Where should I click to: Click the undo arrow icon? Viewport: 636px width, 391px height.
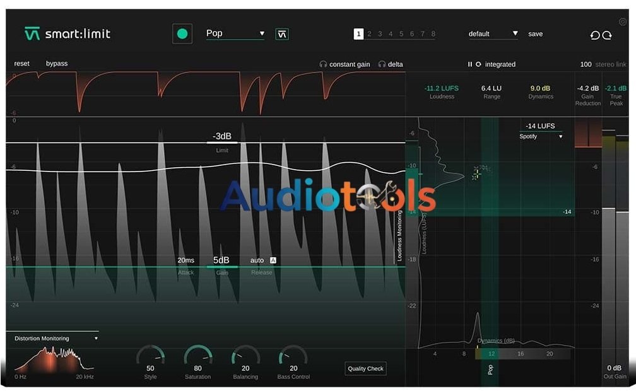[x=594, y=35]
